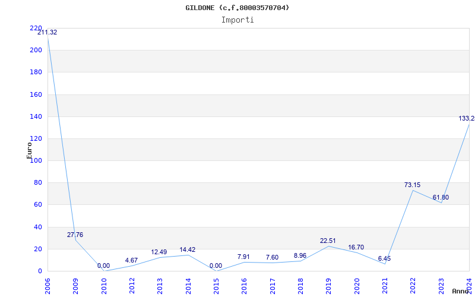Select the 20 y-axis tick label

point(37,249)
